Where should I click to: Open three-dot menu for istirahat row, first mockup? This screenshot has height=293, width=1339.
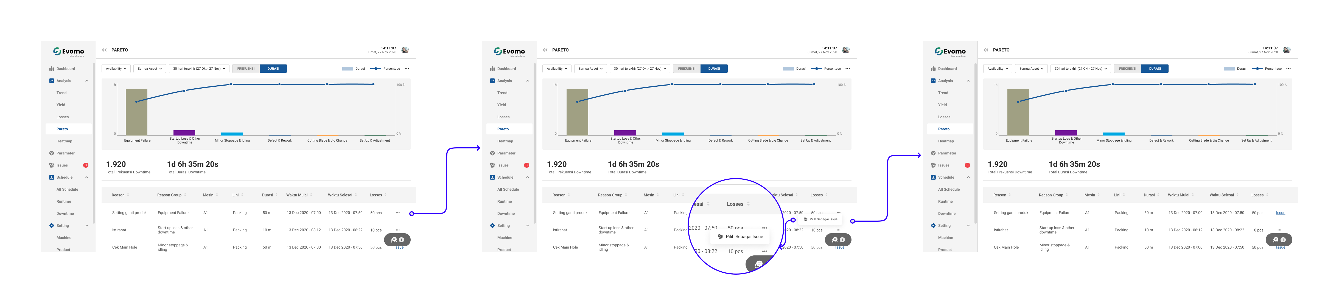[398, 230]
